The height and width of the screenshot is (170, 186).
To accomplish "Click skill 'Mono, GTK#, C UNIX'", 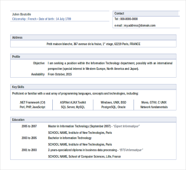I will [x=154, y=102].
